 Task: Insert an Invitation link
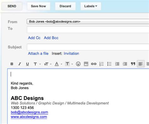coord(71,54)
